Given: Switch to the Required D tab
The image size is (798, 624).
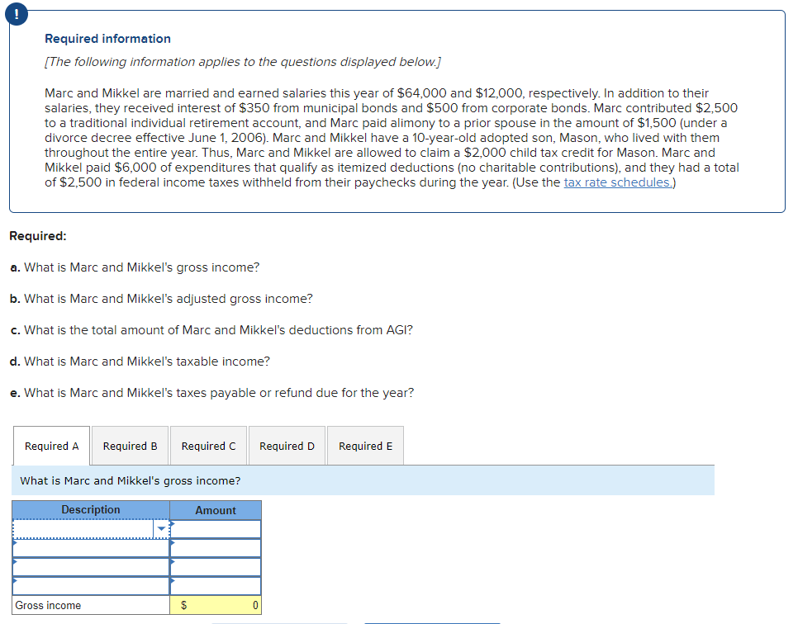Looking at the screenshot, I should [287, 446].
